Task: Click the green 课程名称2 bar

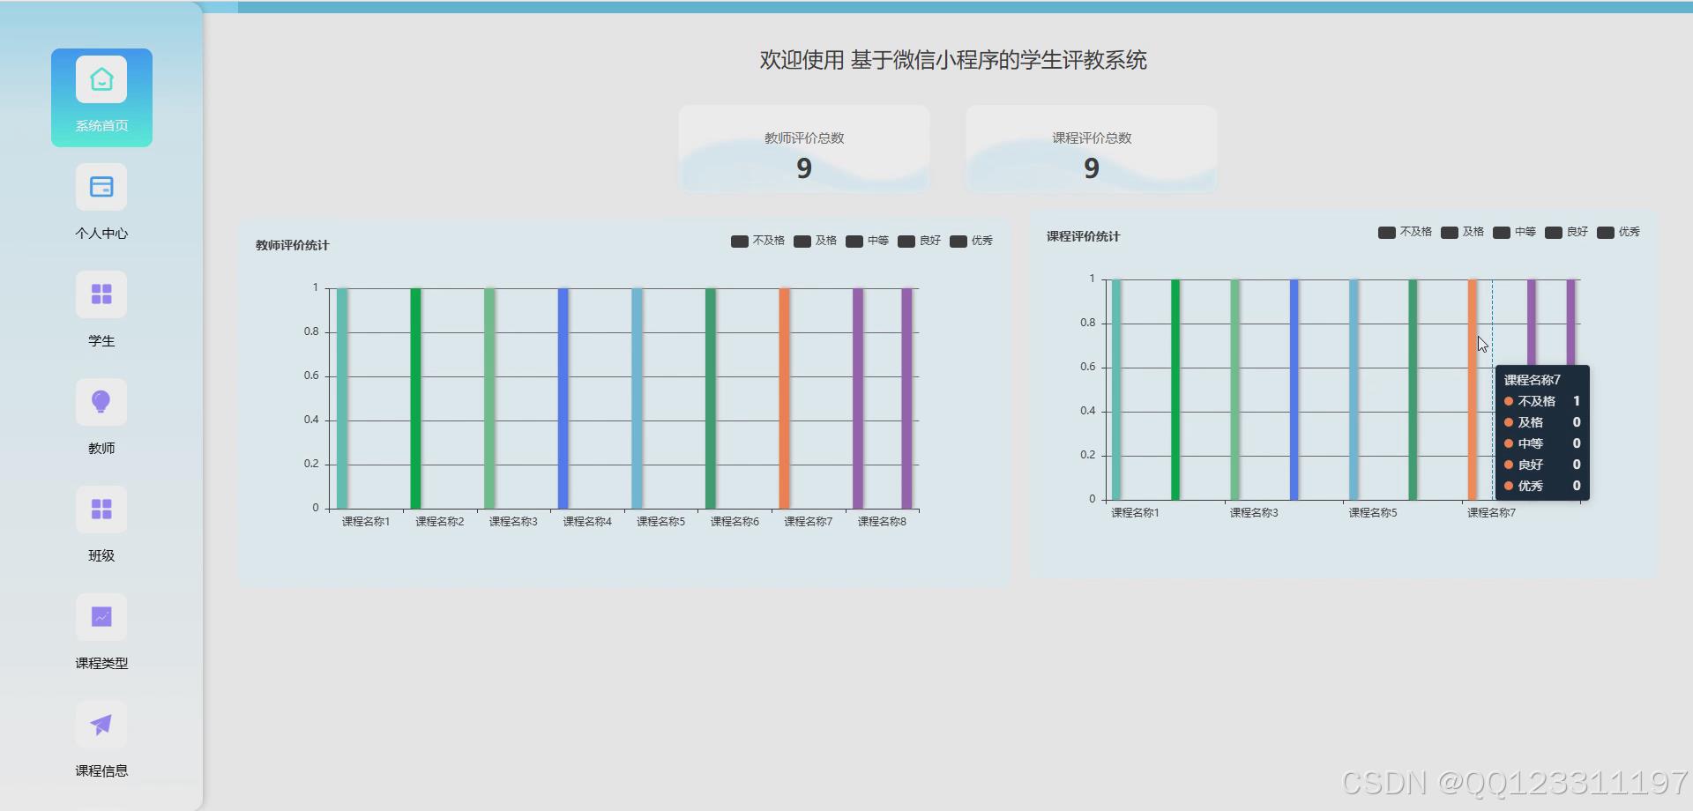Action: (x=414, y=397)
